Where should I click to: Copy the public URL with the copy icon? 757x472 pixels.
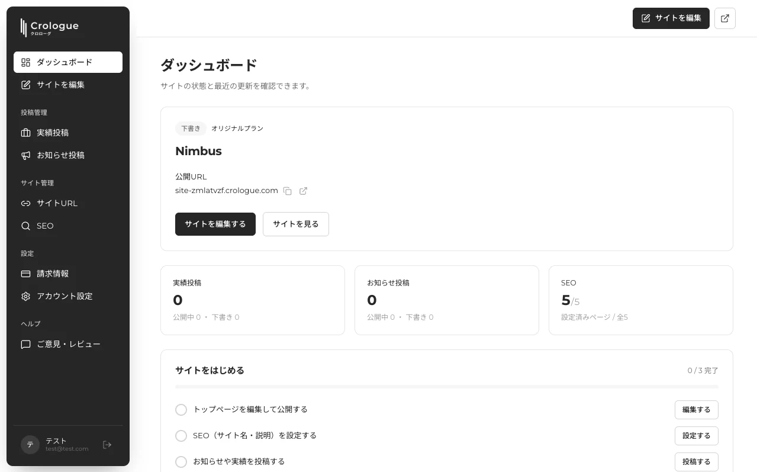point(288,191)
